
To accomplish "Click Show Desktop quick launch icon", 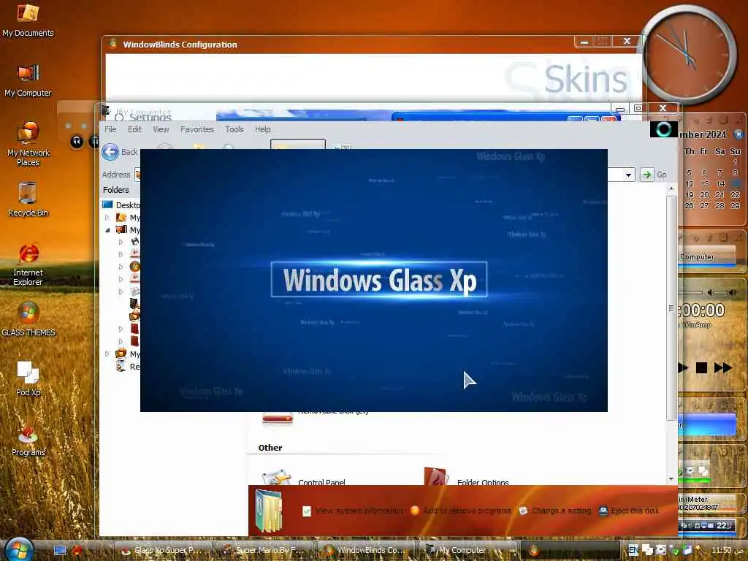I will (x=60, y=551).
